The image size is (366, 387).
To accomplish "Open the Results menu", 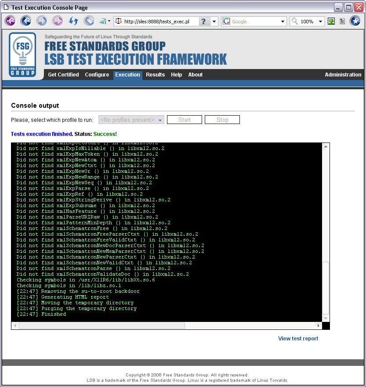I will pyautogui.click(x=155, y=74).
